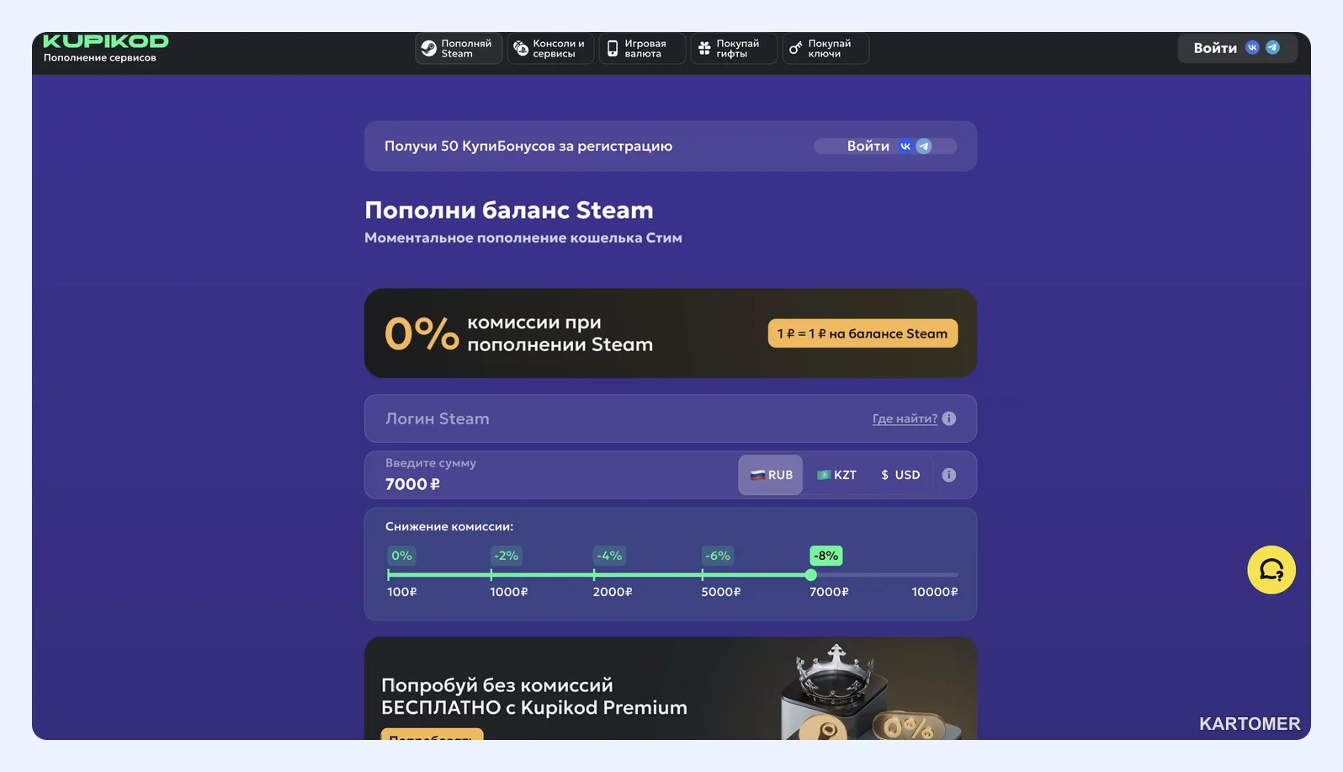This screenshot has width=1343, height=772.
Task: Click the commission slider handle at 7000₽
Action: [810, 575]
